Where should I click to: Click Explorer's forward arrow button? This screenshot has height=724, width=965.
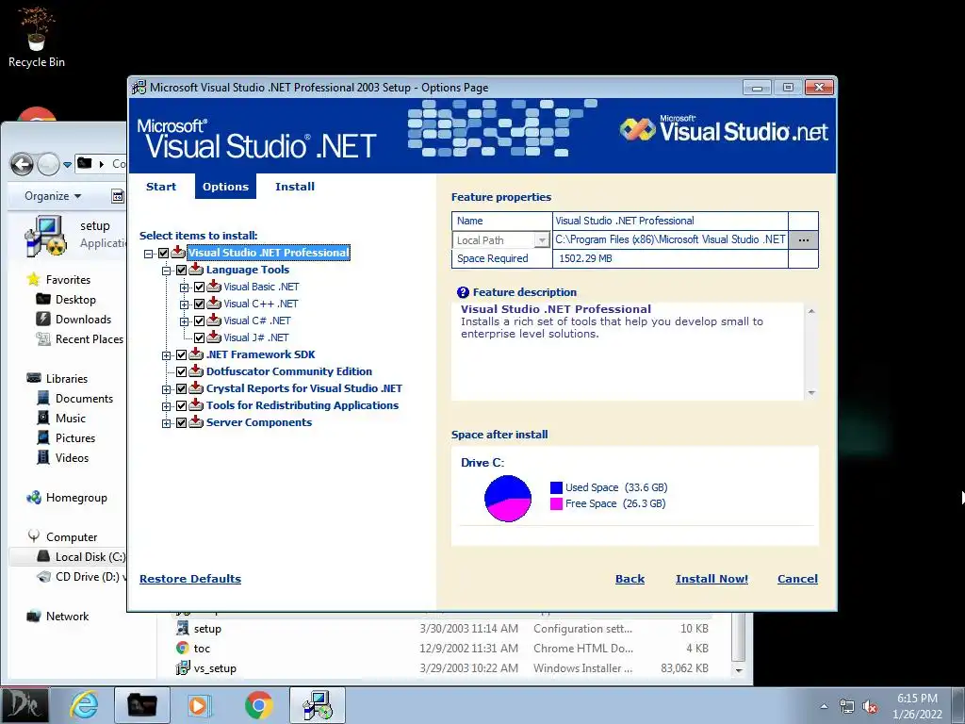48,164
